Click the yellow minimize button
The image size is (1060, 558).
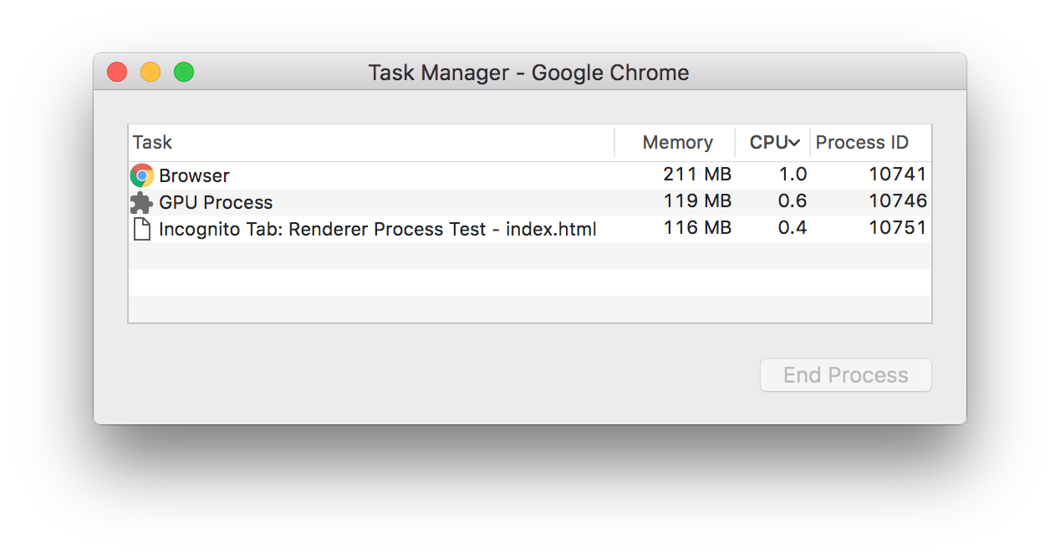coord(150,72)
